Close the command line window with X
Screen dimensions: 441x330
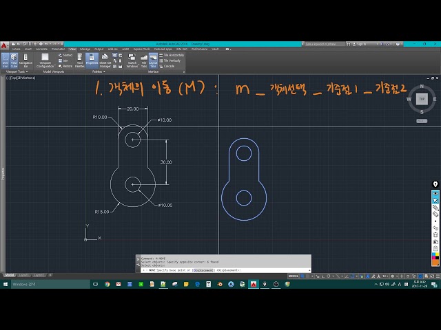pos(138,259)
